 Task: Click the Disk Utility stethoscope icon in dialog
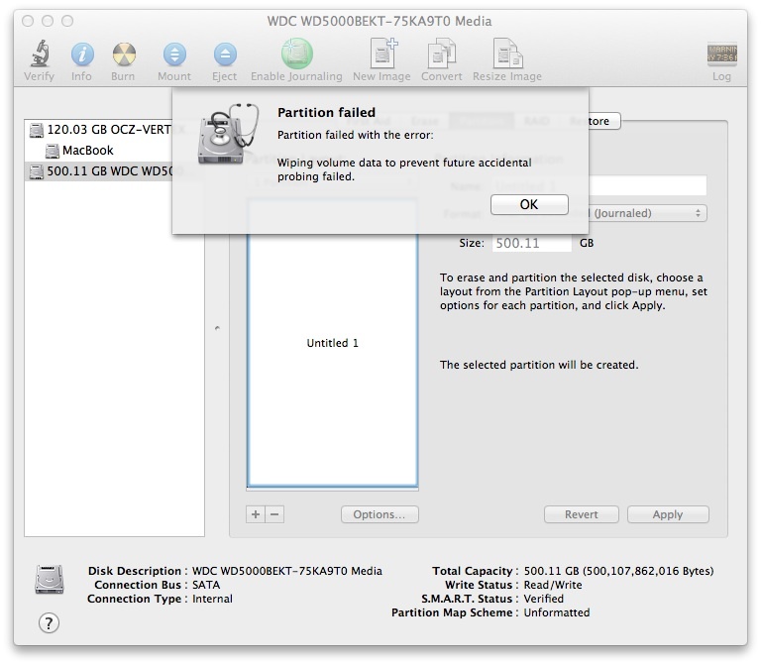click(227, 134)
